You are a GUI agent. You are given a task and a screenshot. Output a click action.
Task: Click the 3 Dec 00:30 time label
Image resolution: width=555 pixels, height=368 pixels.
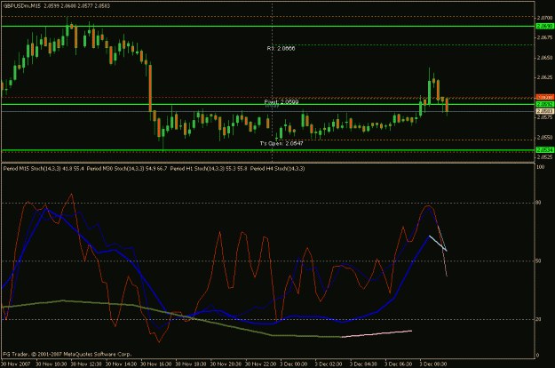294,364
